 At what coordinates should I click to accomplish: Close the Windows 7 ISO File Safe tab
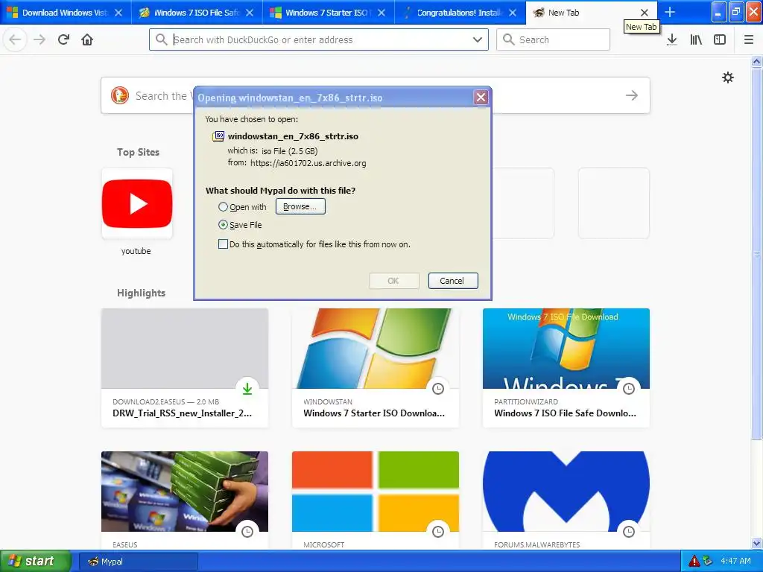(250, 13)
